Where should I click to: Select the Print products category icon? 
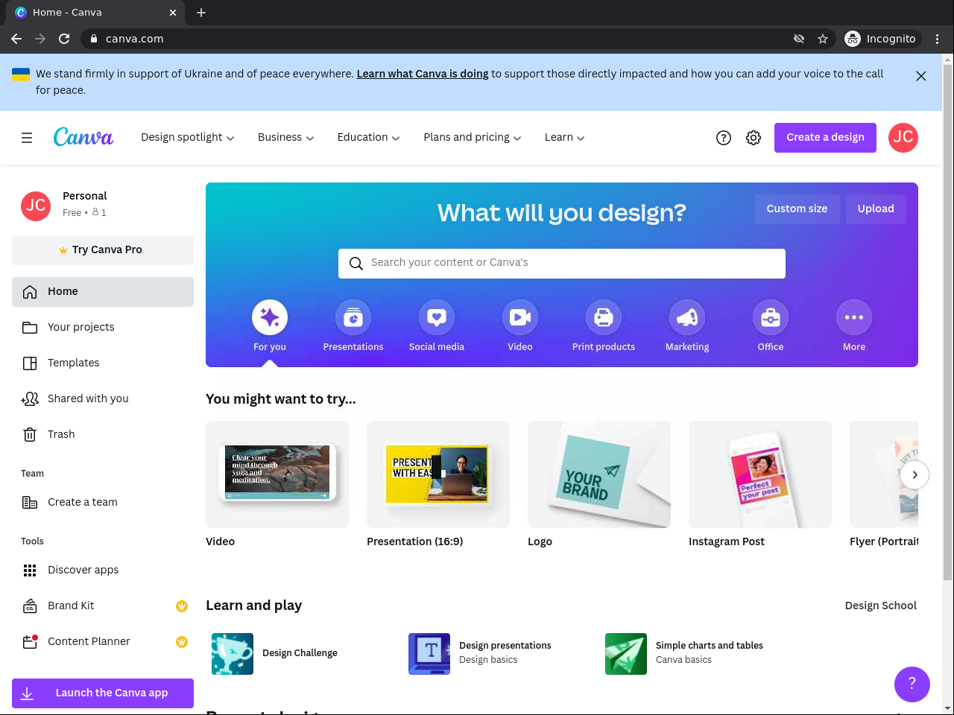[x=604, y=317]
